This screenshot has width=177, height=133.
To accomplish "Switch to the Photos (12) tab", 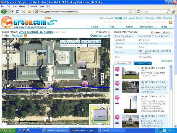I will 143,63.
